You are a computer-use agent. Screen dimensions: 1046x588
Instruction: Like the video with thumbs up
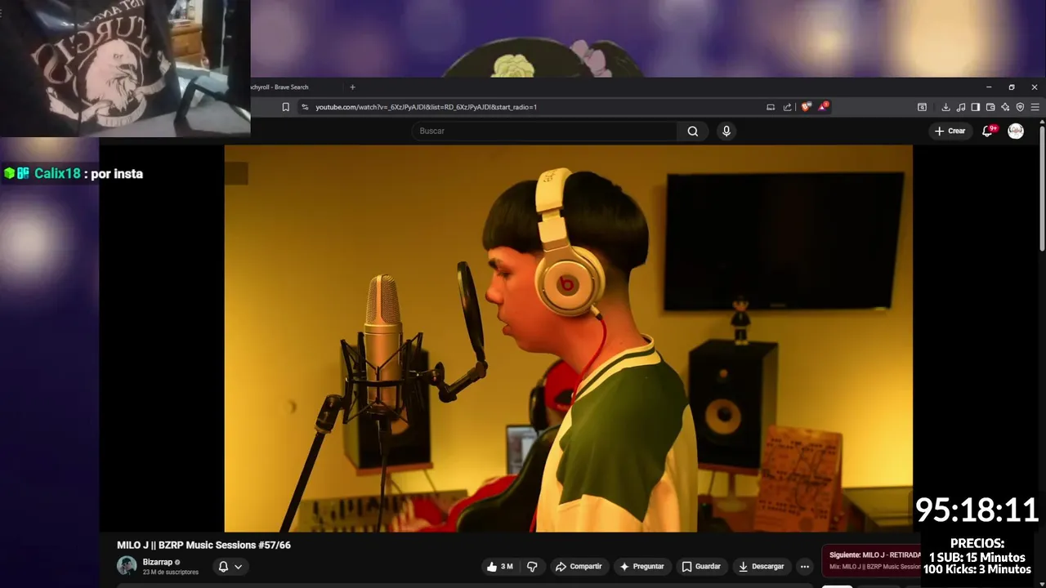point(499,567)
